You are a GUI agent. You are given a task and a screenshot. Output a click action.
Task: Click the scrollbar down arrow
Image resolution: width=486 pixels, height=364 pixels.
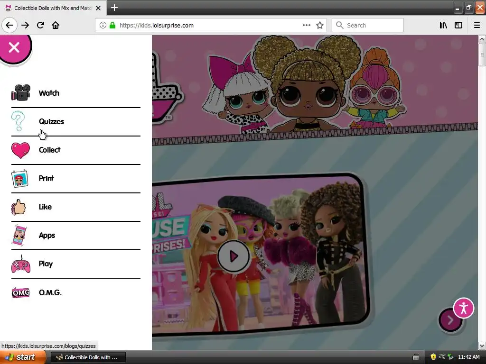point(482,346)
